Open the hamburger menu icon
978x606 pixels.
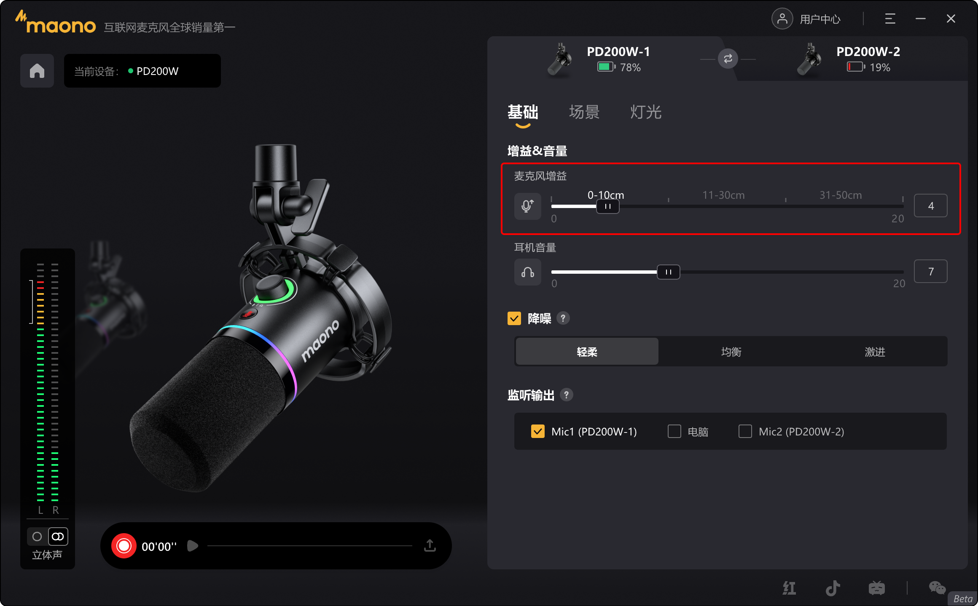tap(890, 19)
